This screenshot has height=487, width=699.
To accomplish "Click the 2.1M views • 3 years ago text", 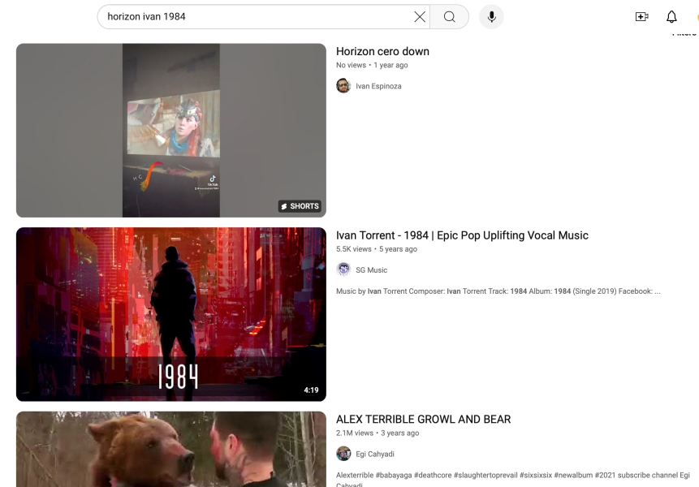I will (x=378, y=433).
